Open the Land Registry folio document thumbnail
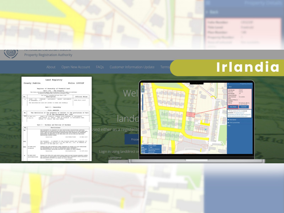The width and height of the screenshot is (284, 213). [56, 119]
